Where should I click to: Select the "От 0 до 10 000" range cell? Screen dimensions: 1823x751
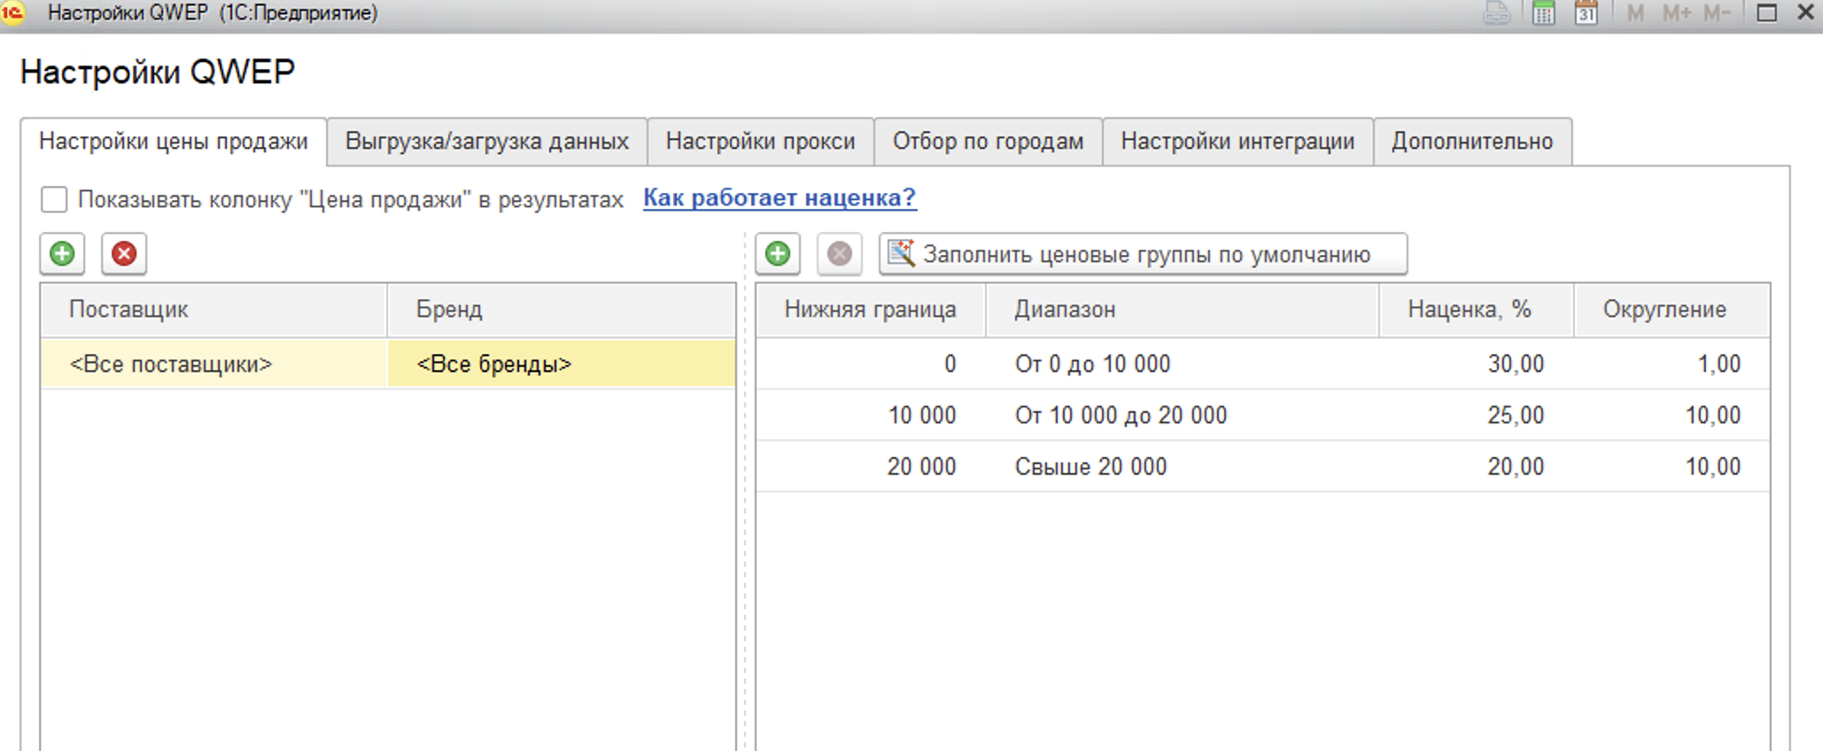pos(1183,364)
